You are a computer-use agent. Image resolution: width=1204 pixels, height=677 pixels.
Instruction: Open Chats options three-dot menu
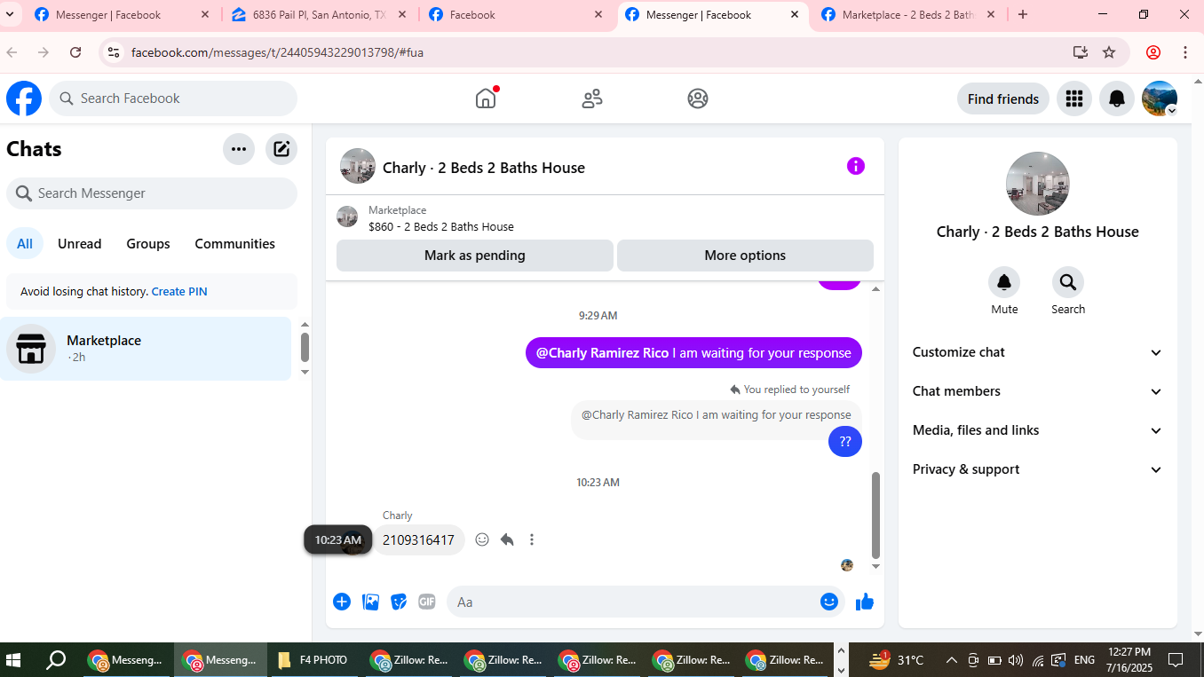tap(239, 149)
